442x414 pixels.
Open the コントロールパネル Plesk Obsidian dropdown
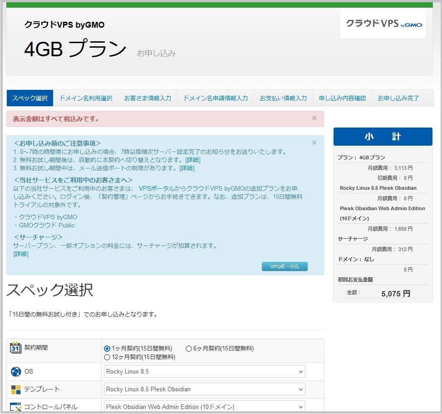tap(204, 407)
